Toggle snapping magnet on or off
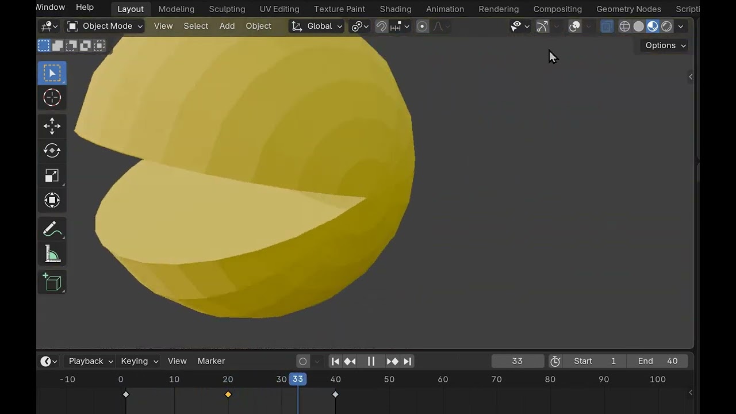The width and height of the screenshot is (736, 414). pos(381,26)
